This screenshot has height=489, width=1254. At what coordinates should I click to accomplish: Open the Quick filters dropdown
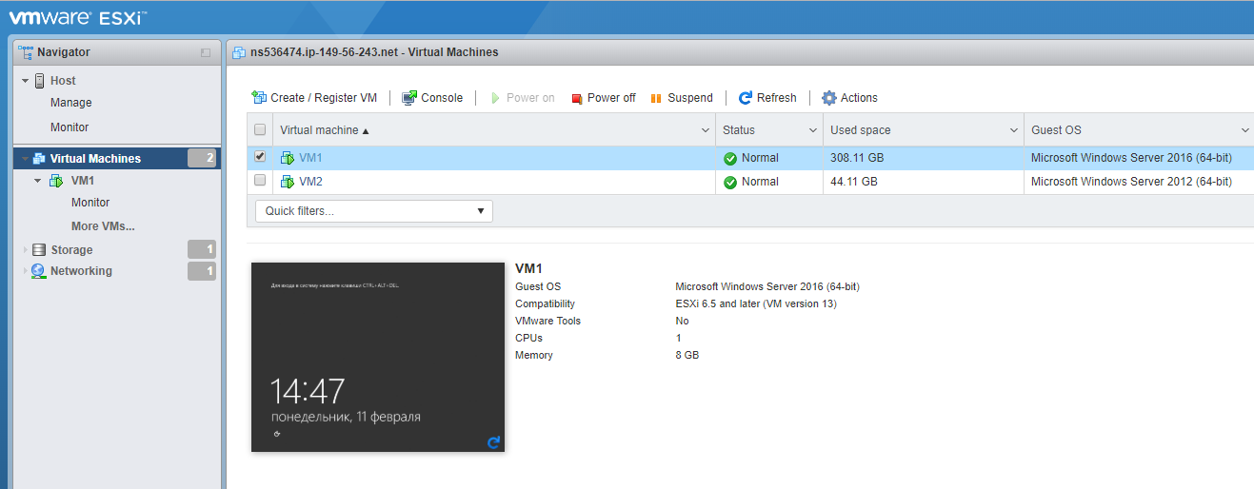(374, 211)
